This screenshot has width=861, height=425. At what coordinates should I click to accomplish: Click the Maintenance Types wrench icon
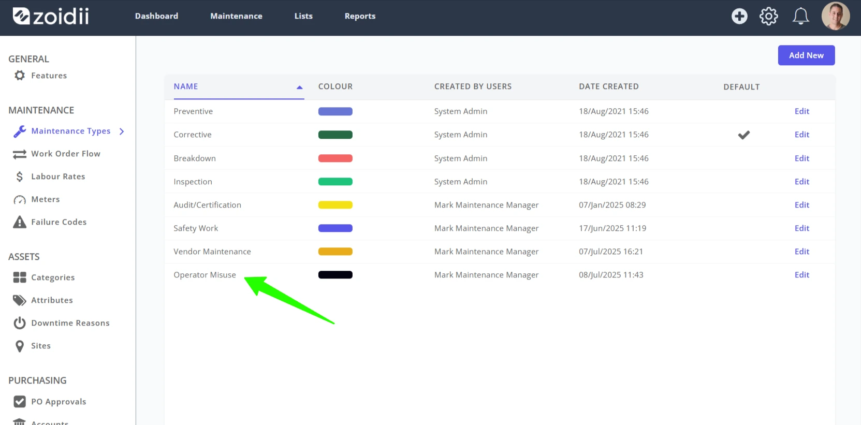tap(20, 131)
